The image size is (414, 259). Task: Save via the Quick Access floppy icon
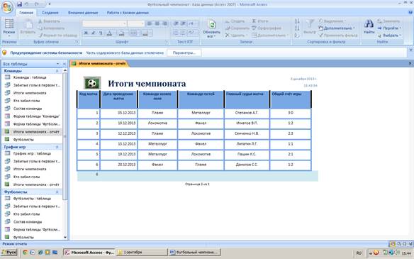pyautogui.click(x=19, y=4)
